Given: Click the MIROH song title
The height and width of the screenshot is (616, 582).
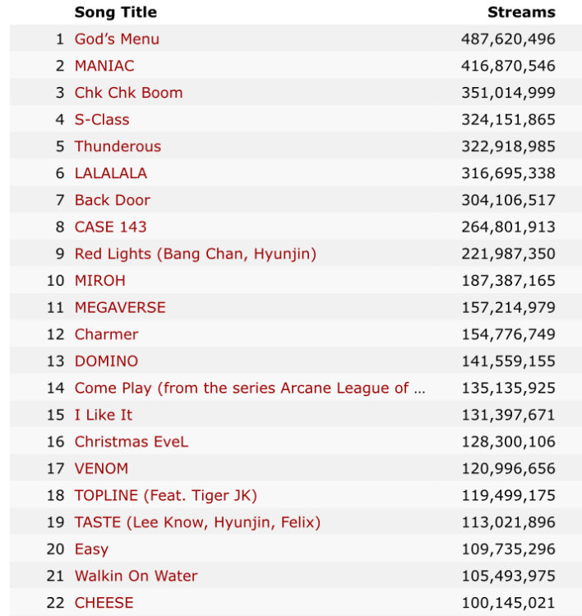Looking at the screenshot, I should 100,280.
